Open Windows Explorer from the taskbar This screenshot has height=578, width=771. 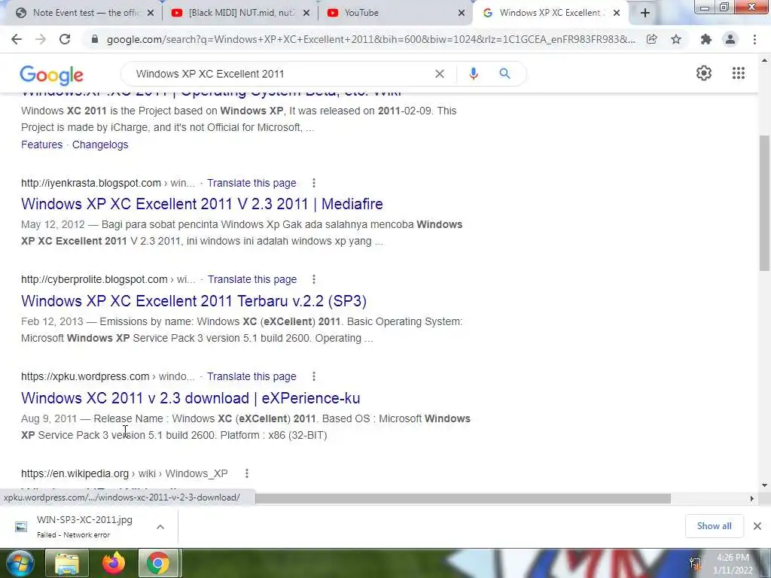tap(67, 563)
